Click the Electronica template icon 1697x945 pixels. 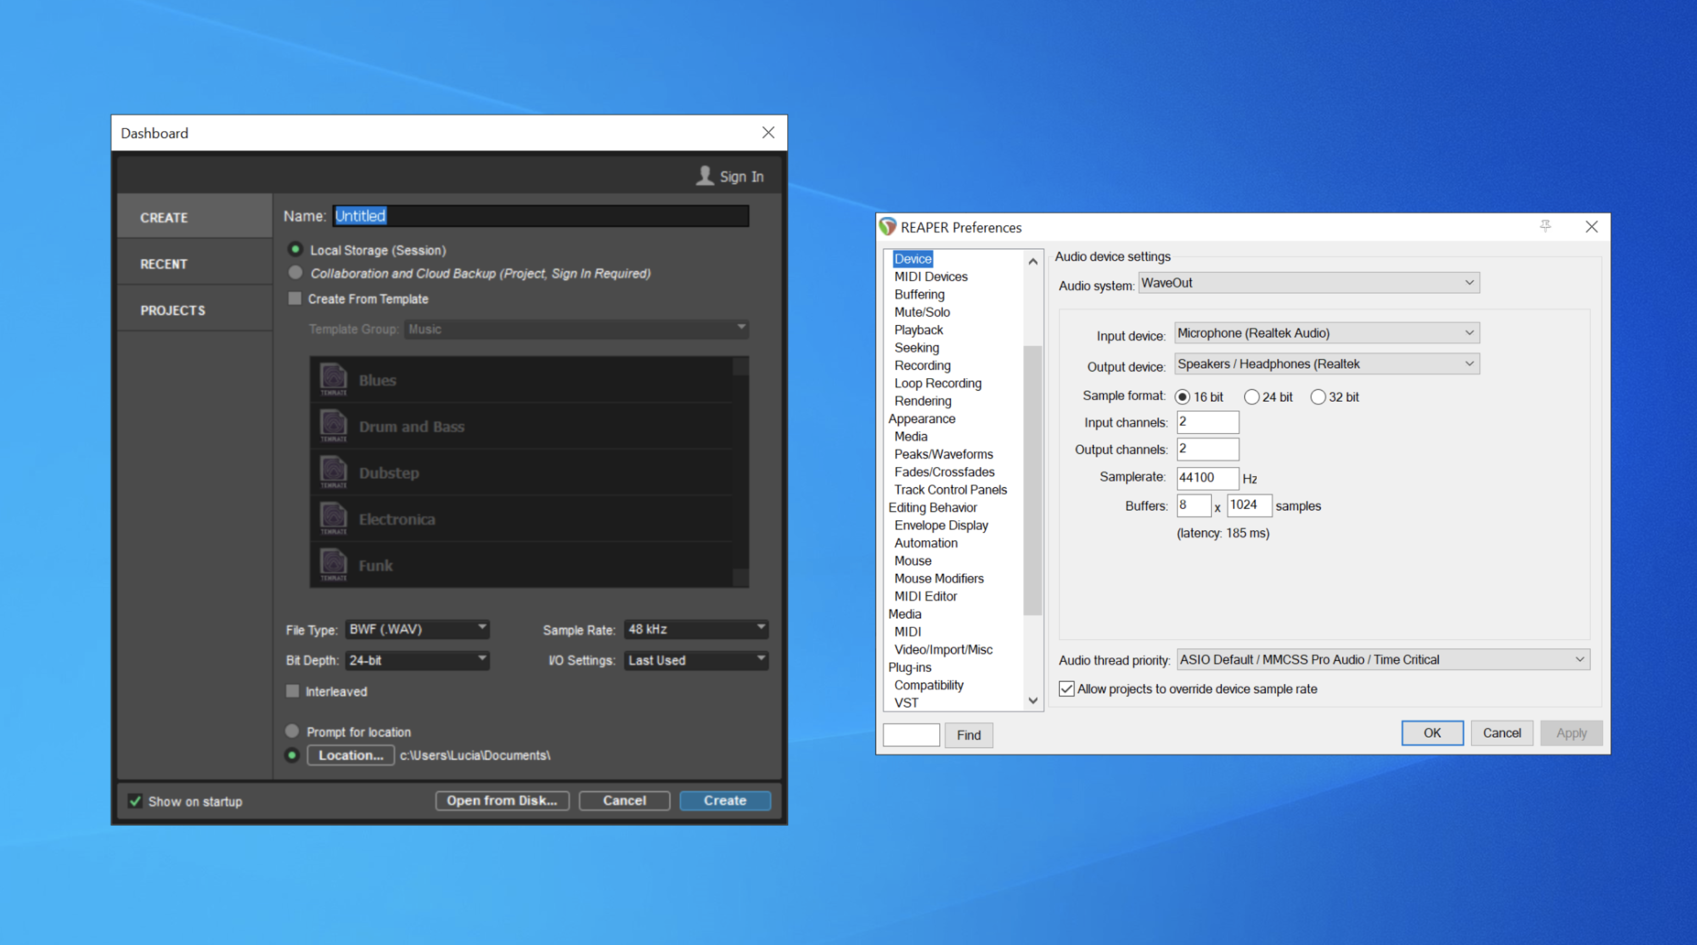click(x=333, y=517)
